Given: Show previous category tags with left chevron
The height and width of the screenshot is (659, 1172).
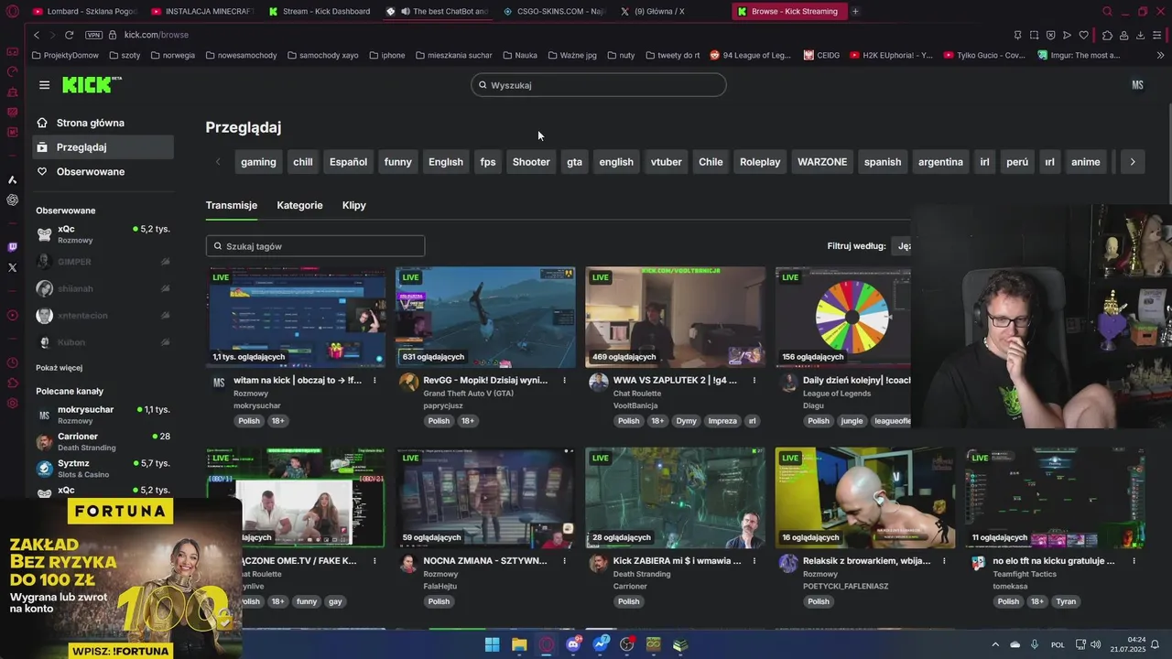Looking at the screenshot, I should [x=218, y=162].
